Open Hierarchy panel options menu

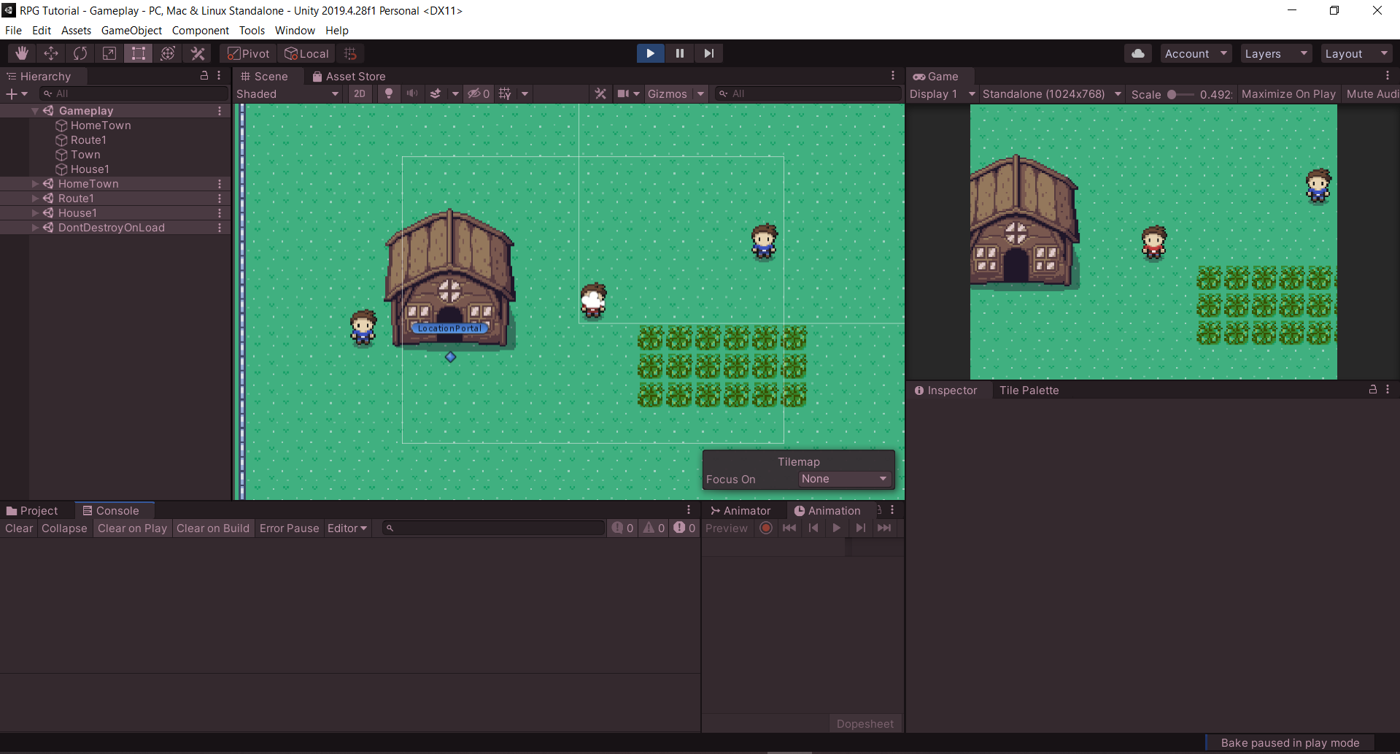(219, 76)
